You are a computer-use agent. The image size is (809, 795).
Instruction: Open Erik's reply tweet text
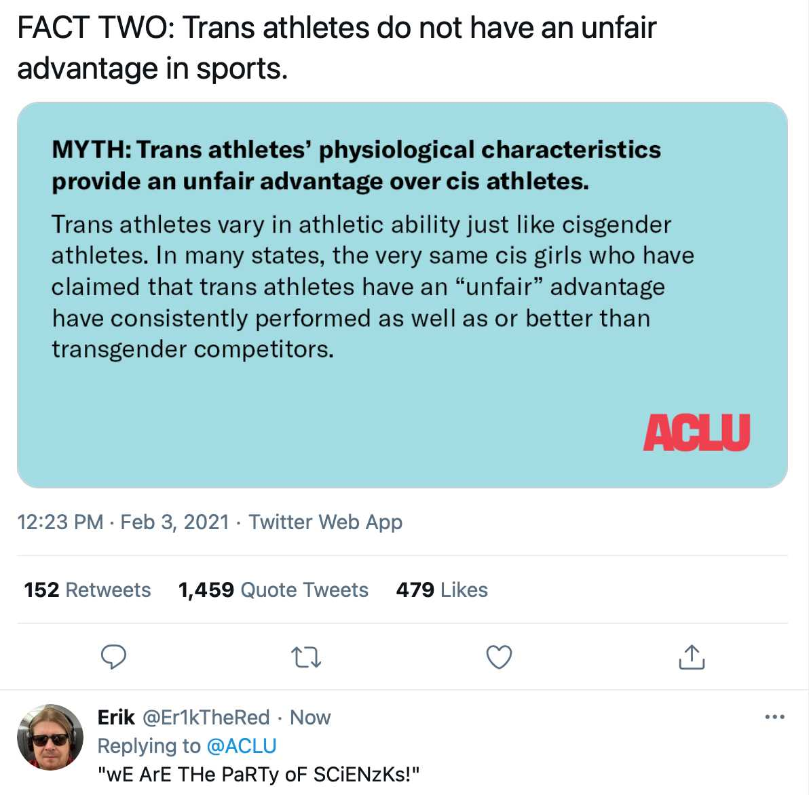pyautogui.click(x=258, y=774)
